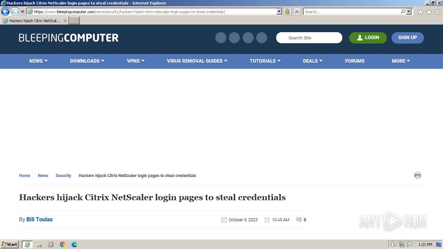Click Internet Explorer icon in taskbar
The image size is (443, 249).
tap(27, 245)
